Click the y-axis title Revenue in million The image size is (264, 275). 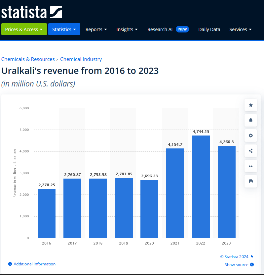coord(15,173)
